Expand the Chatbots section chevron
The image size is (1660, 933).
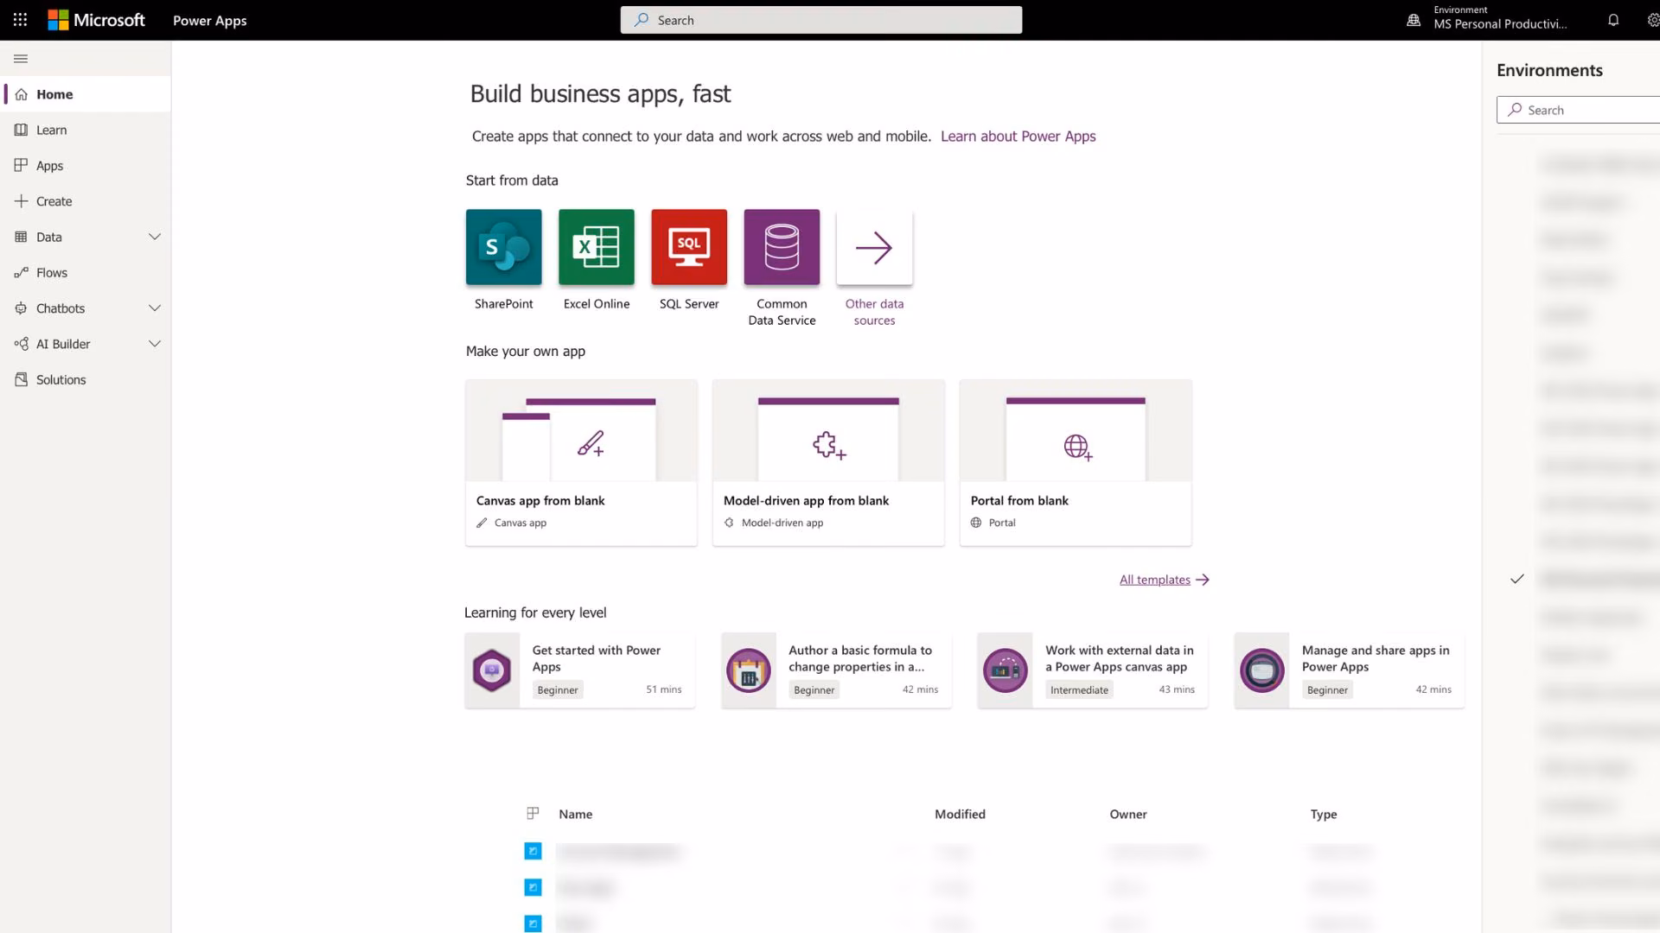point(155,308)
